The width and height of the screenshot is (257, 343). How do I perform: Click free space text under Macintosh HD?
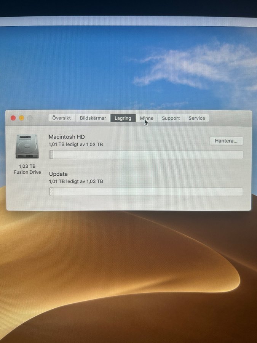[x=76, y=144]
